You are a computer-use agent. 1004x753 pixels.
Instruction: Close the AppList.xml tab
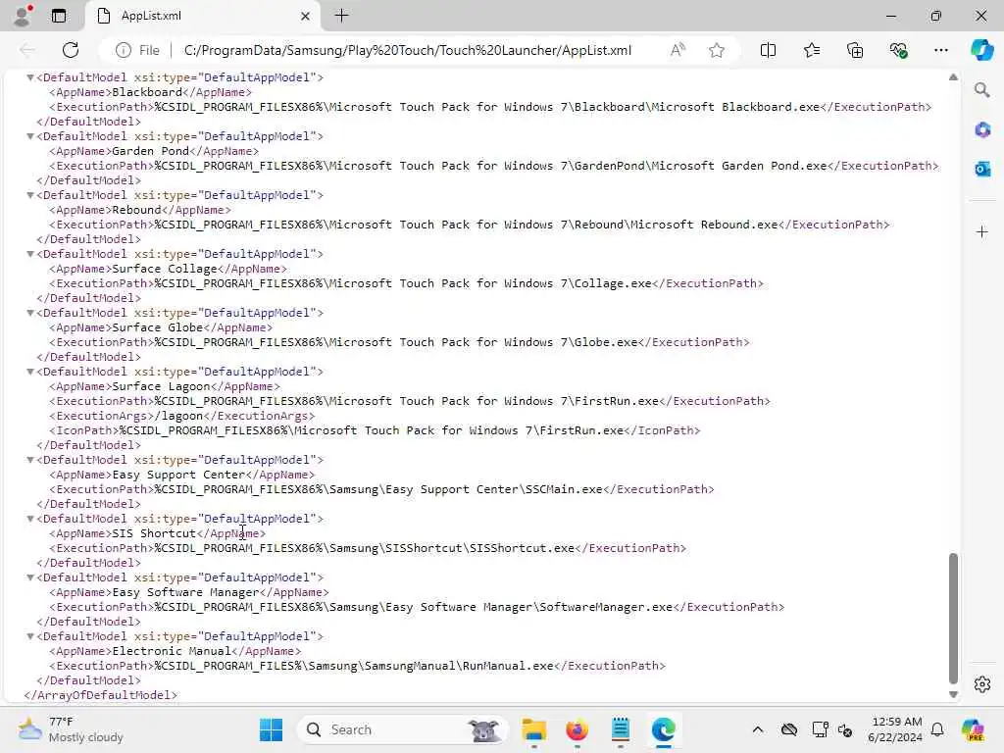pos(306,16)
